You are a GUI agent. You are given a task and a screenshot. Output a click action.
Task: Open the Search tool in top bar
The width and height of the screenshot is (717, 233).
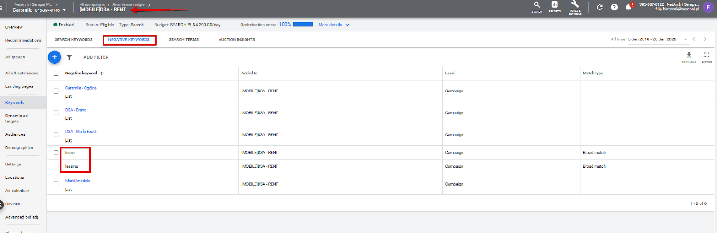pyautogui.click(x=537, y=7)
